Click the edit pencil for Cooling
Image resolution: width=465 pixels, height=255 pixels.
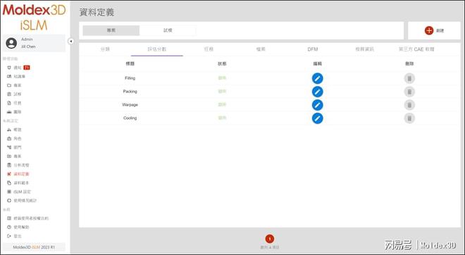point(317,118)
